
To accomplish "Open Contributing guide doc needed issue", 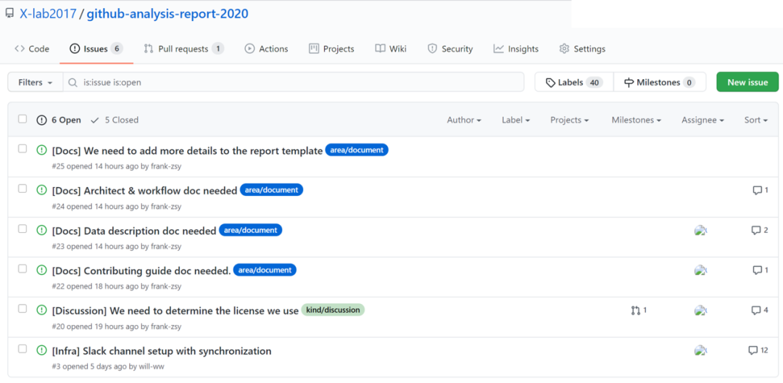I will click(x=141, y=271).
